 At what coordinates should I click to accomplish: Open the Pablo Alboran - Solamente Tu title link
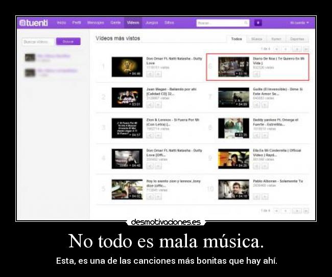tap(278, 181)
